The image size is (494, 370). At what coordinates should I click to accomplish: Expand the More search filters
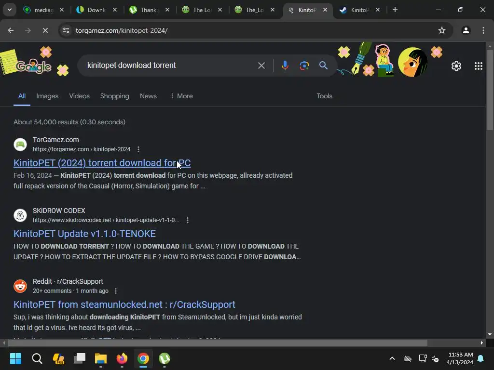[x=181, y=96]
